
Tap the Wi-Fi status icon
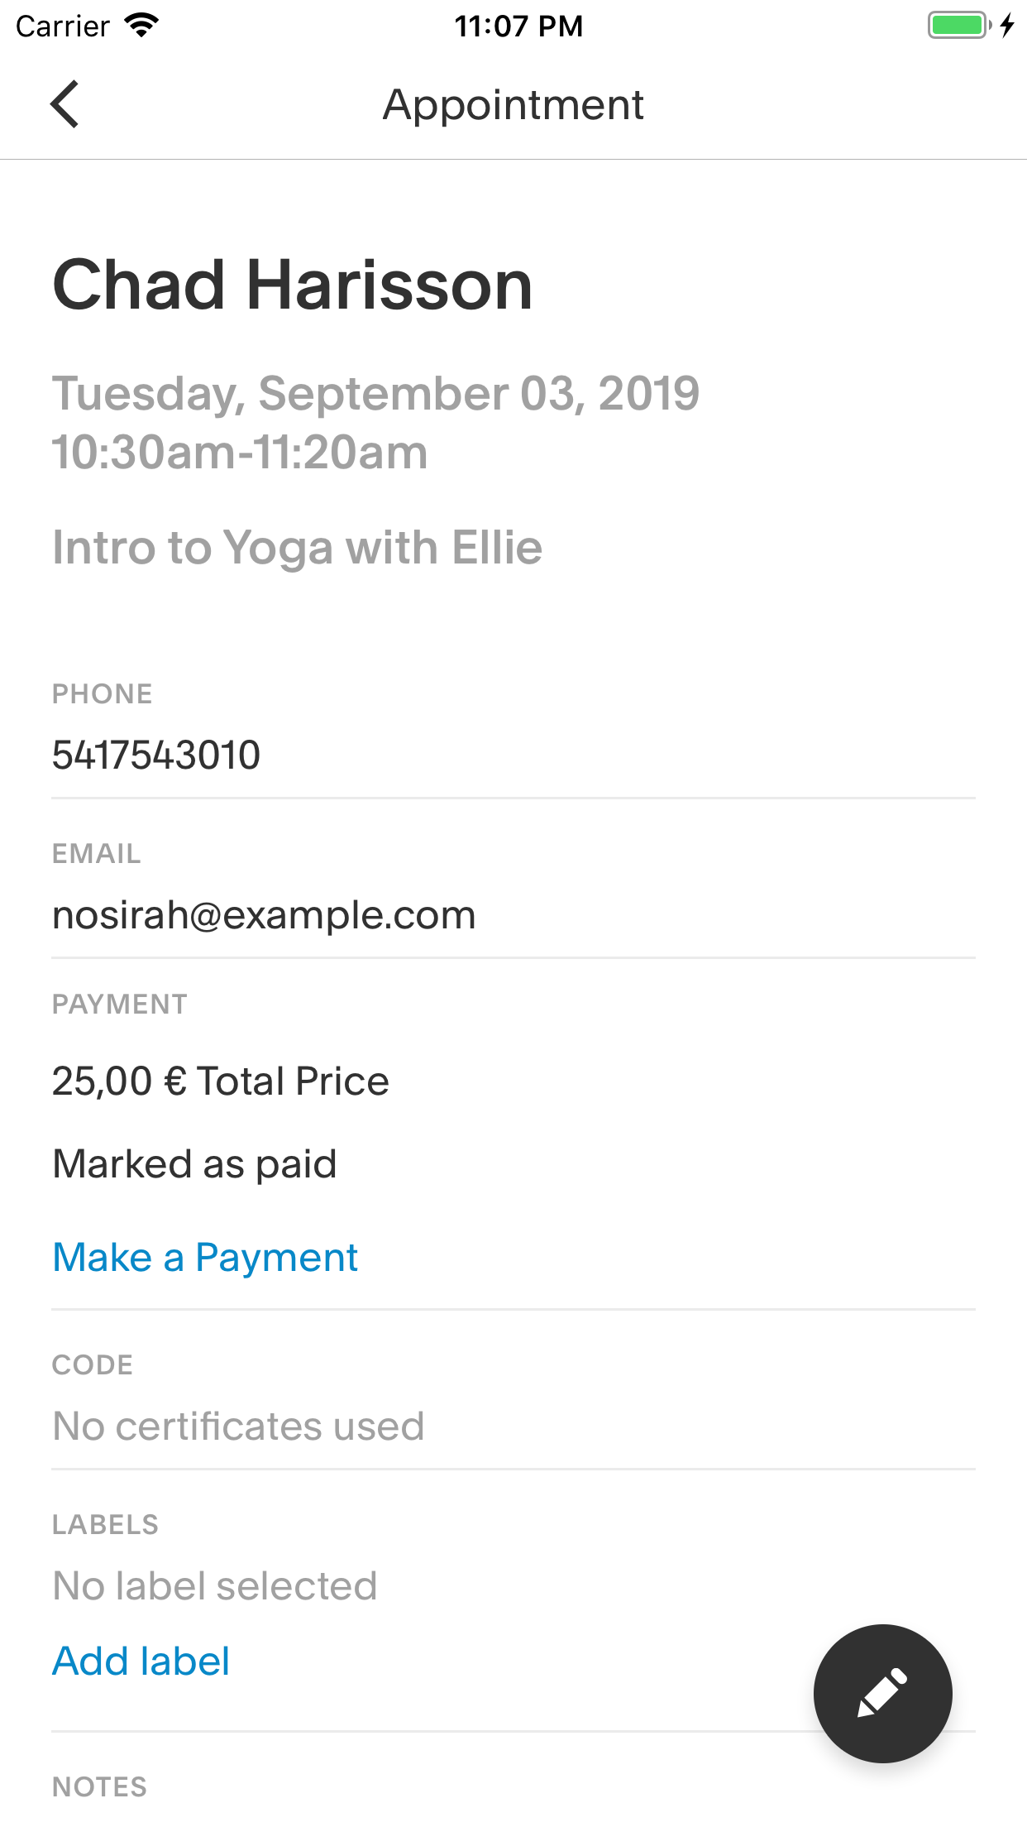141,26
